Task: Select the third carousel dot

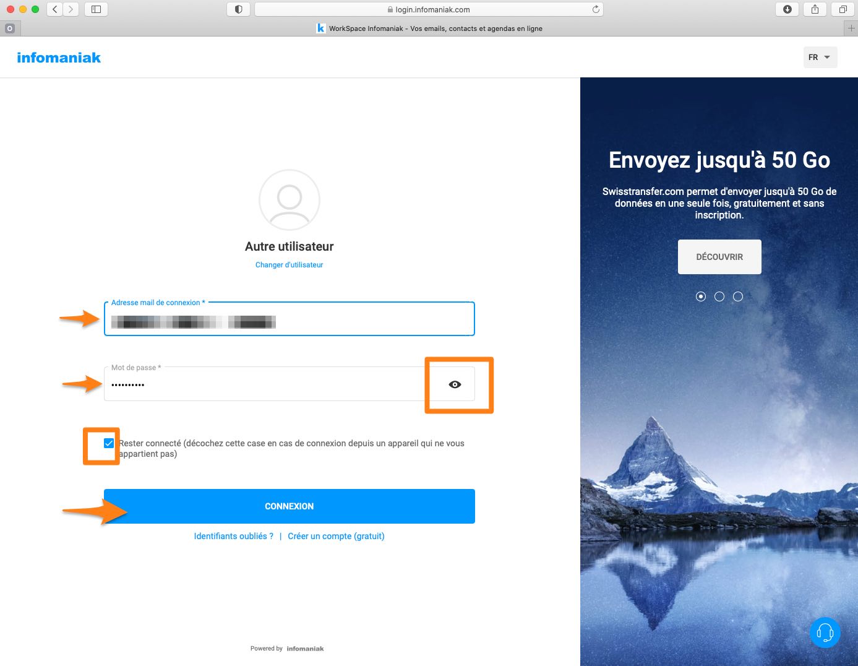Action: tap(738, 296)
